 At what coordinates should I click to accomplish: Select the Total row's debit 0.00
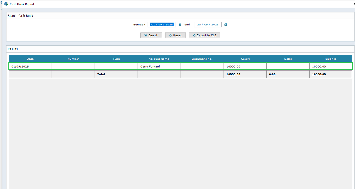[x=288, y=74]
